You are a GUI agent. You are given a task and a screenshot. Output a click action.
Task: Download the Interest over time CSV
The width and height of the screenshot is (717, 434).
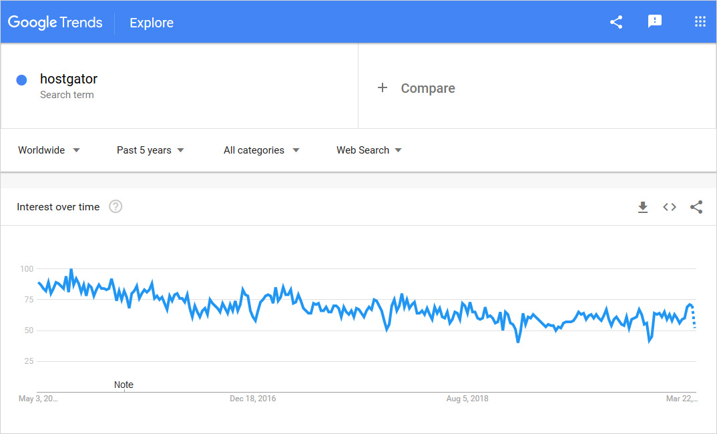643,207
